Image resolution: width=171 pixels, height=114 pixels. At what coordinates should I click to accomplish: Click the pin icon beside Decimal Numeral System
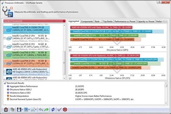tap(8, 99)
